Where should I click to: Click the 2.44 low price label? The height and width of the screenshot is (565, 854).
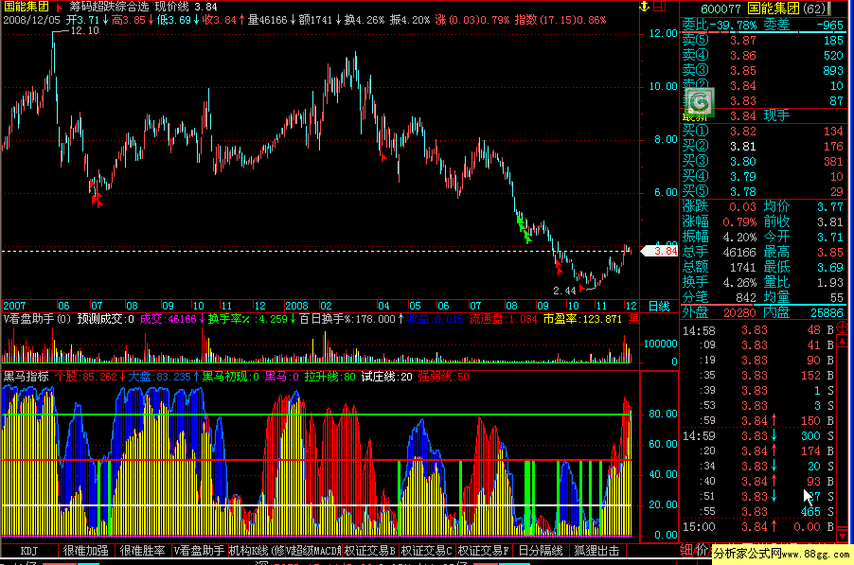click(x=564, y=291)
